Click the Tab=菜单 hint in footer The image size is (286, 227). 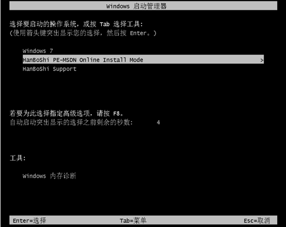(133, 220)
